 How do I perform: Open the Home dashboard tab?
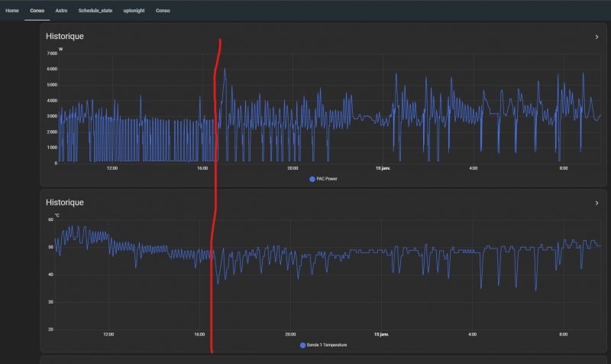(12, 11)
